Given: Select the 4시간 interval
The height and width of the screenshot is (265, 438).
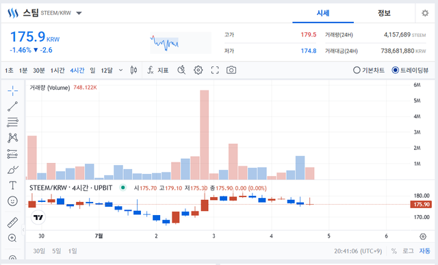Looking at the screenshot, I should point(77,71).
